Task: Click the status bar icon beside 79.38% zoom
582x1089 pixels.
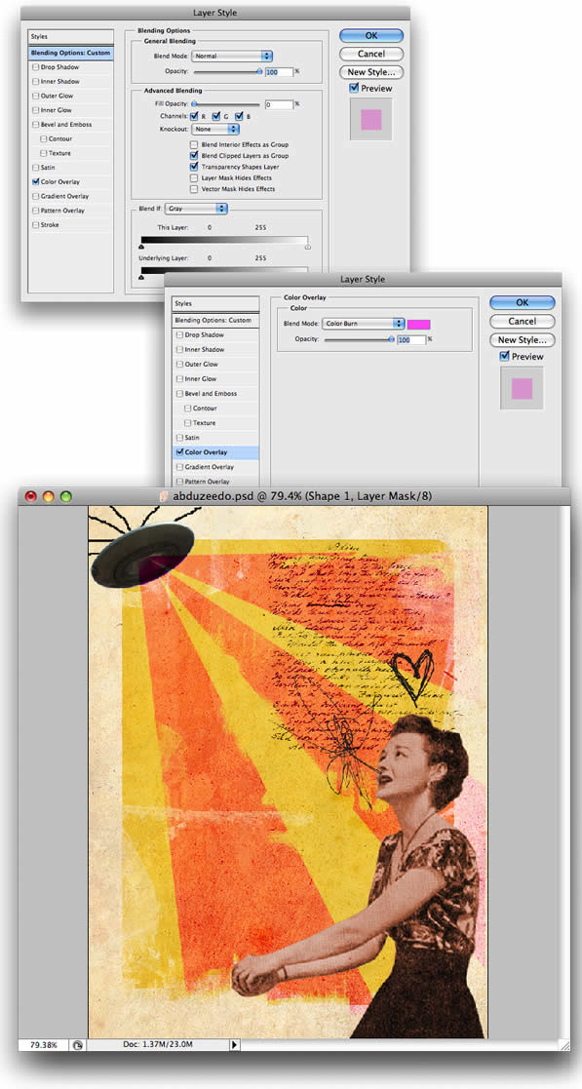Action: coord(78,1044)
